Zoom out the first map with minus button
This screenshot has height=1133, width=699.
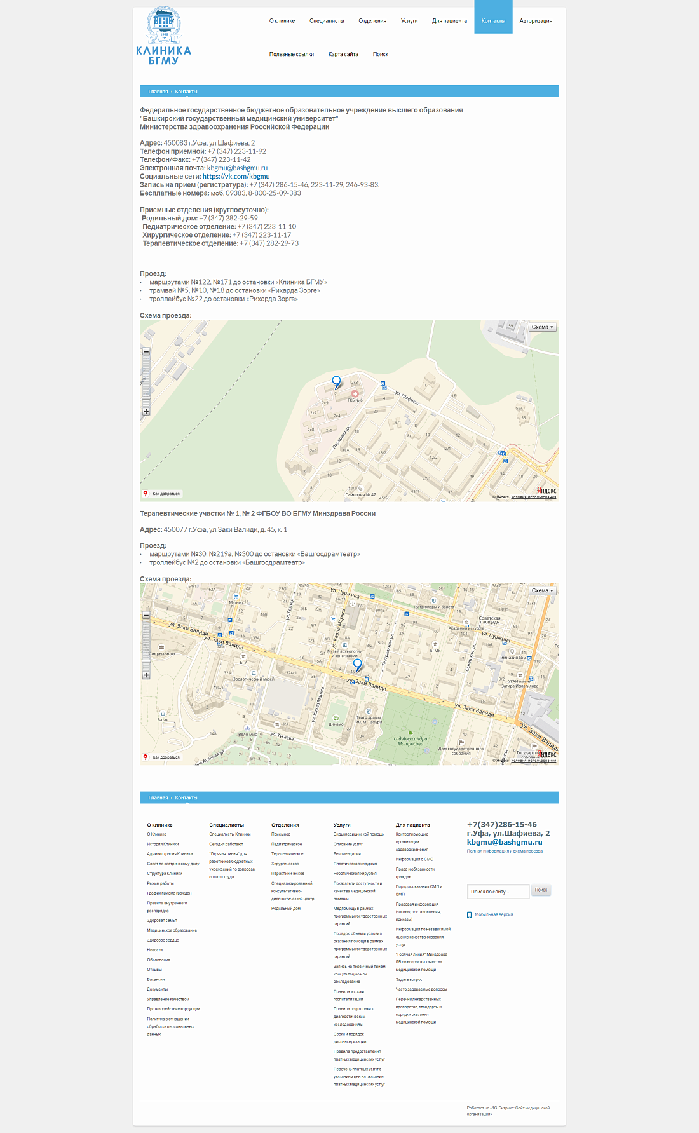pyautogui.click(x=146, y=351)
